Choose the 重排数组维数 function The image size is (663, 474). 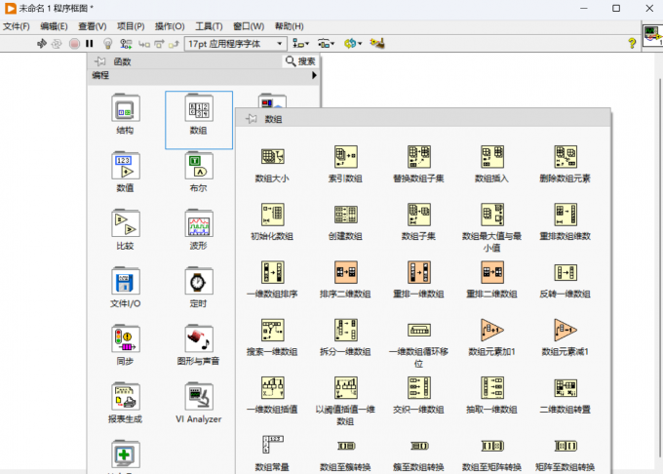coord(565,215)
